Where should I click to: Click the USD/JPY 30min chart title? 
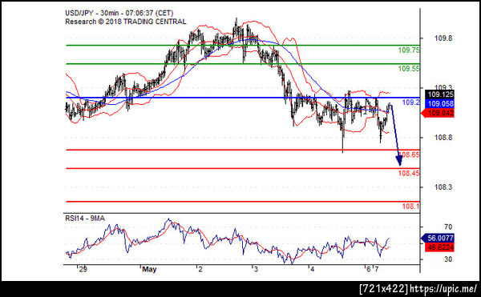coord(119,13)
